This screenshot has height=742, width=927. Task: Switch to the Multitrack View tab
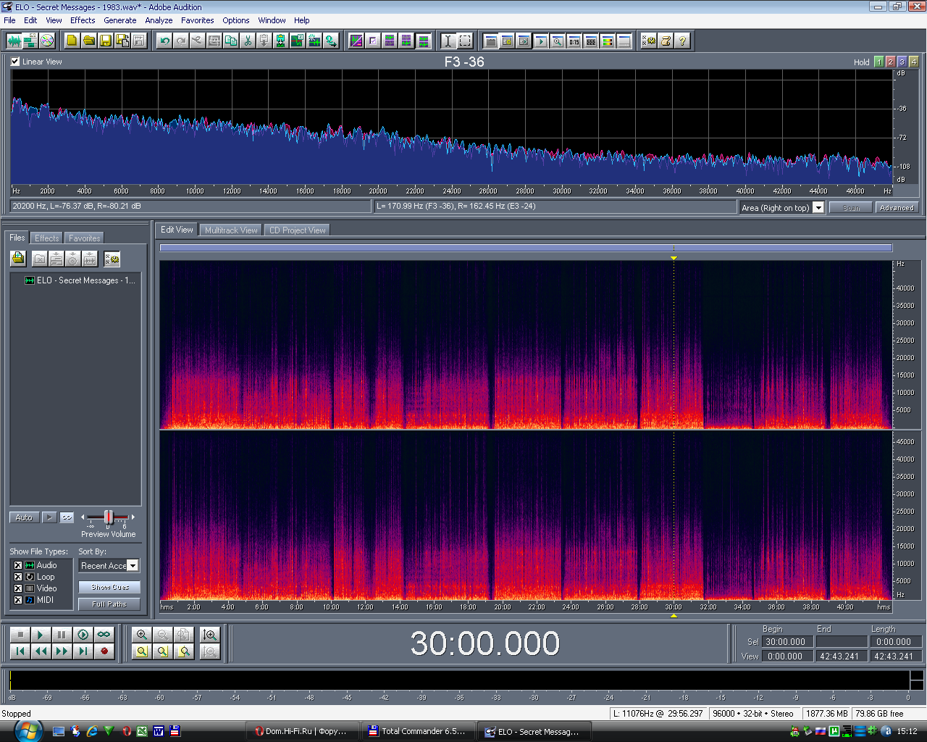click(x=231, y=230)
